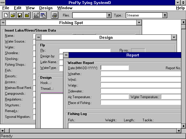
Task: Click the closed folder toolbar icon
Action: (27, 15)
